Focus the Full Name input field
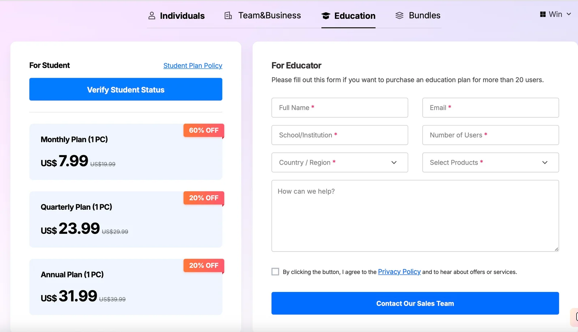This screenshot has height=332, width=578. pos(340,108)
